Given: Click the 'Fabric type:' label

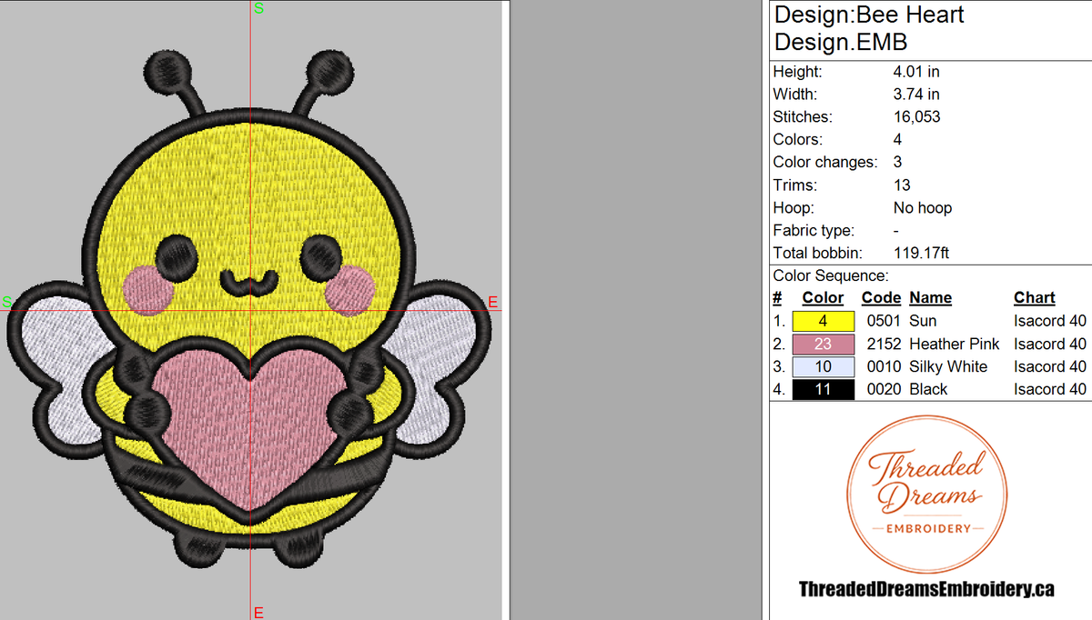Looking at the screenshot, I should (x=814, y=230).
